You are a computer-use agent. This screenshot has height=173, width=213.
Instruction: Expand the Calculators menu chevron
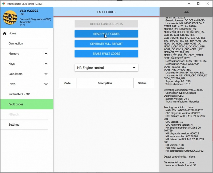pyautogui.click(x=46, y=74)
